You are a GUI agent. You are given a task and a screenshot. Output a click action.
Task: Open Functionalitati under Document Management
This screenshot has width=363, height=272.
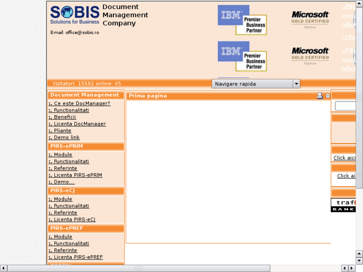[x=69, y=110]
